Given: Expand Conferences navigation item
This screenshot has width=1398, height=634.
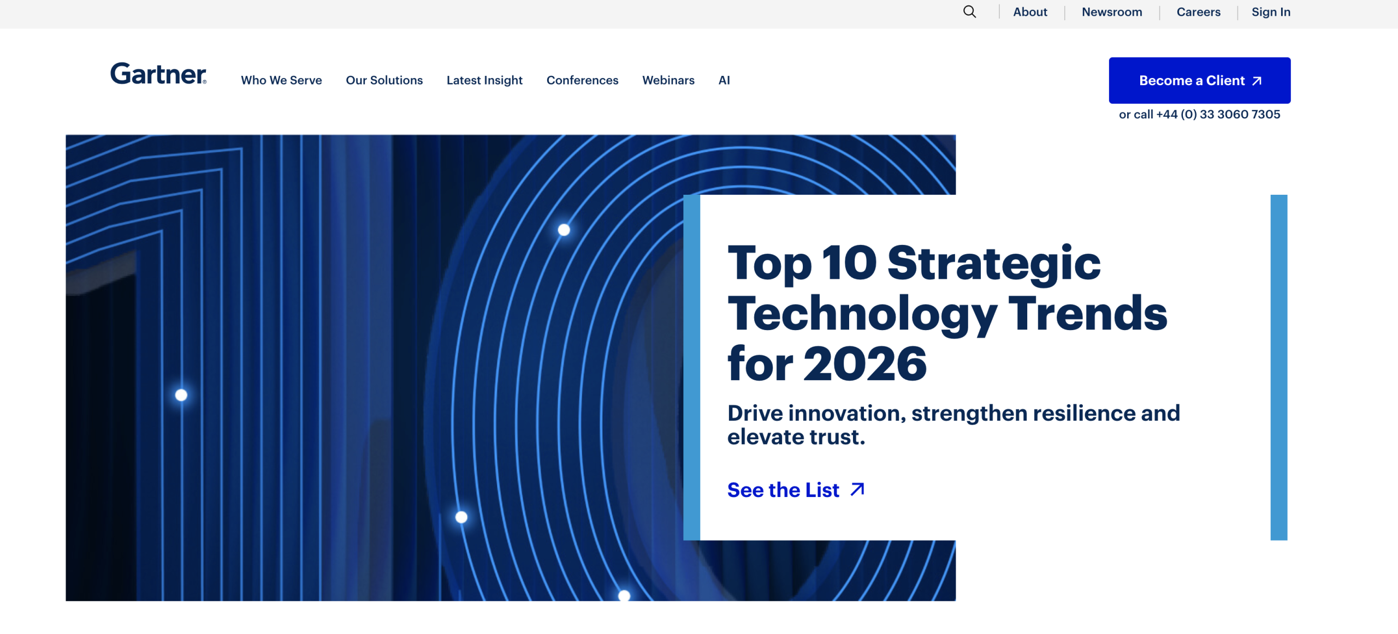Looking at the screenshot, I should tap(582, 80).
